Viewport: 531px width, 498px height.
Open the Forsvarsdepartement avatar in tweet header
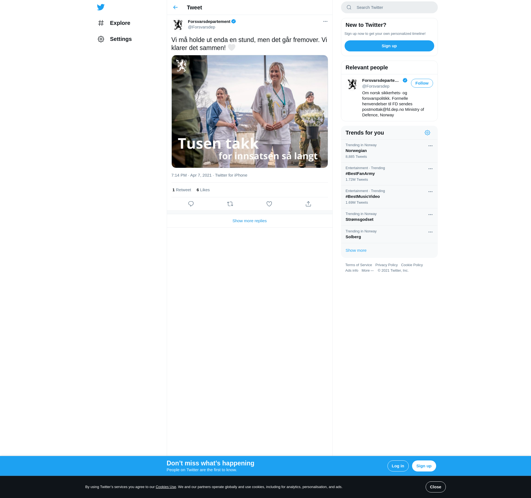click(178, 25)
